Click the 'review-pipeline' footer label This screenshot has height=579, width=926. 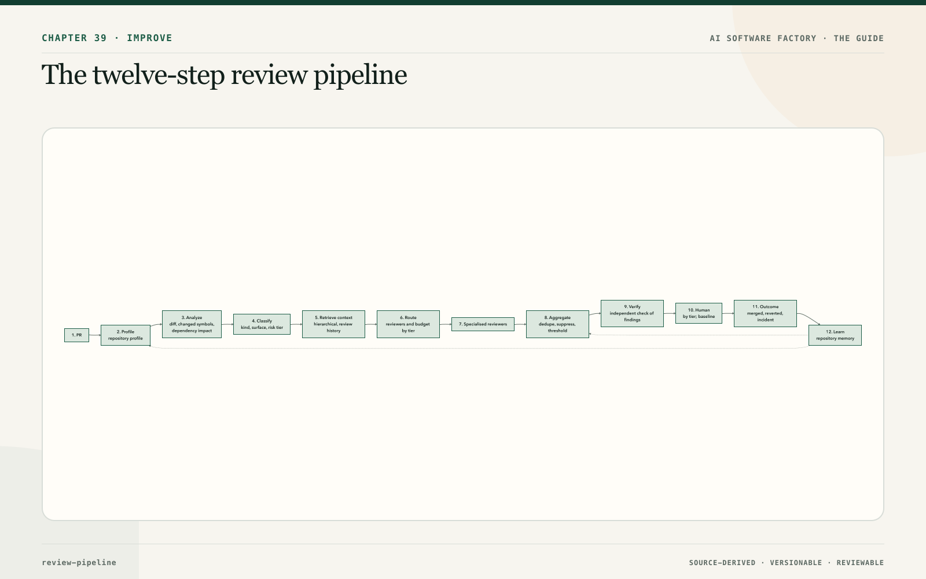coord(79,563)
